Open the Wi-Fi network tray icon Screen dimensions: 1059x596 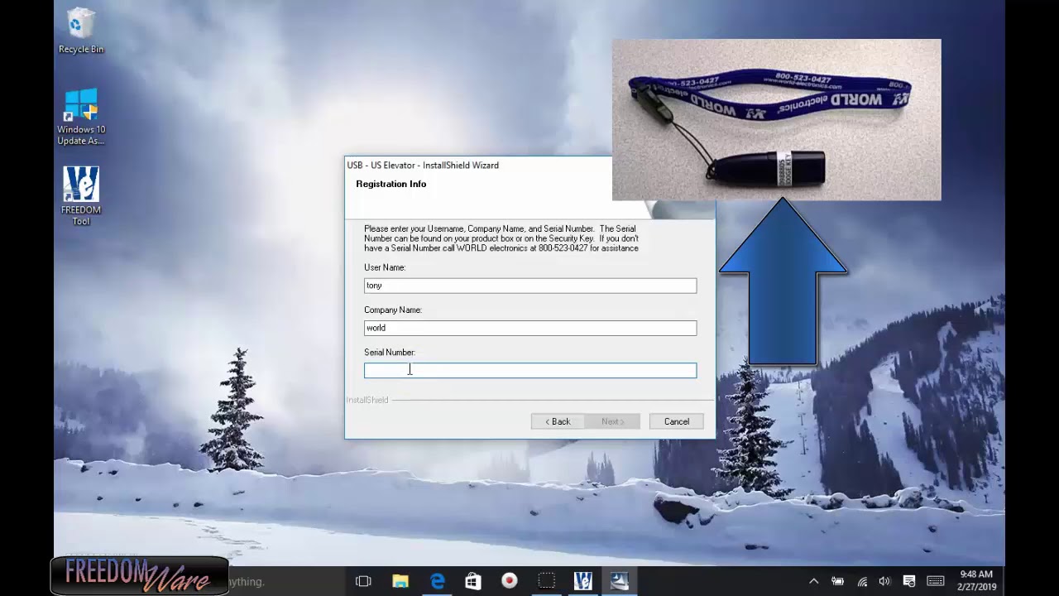click(862, 581)
